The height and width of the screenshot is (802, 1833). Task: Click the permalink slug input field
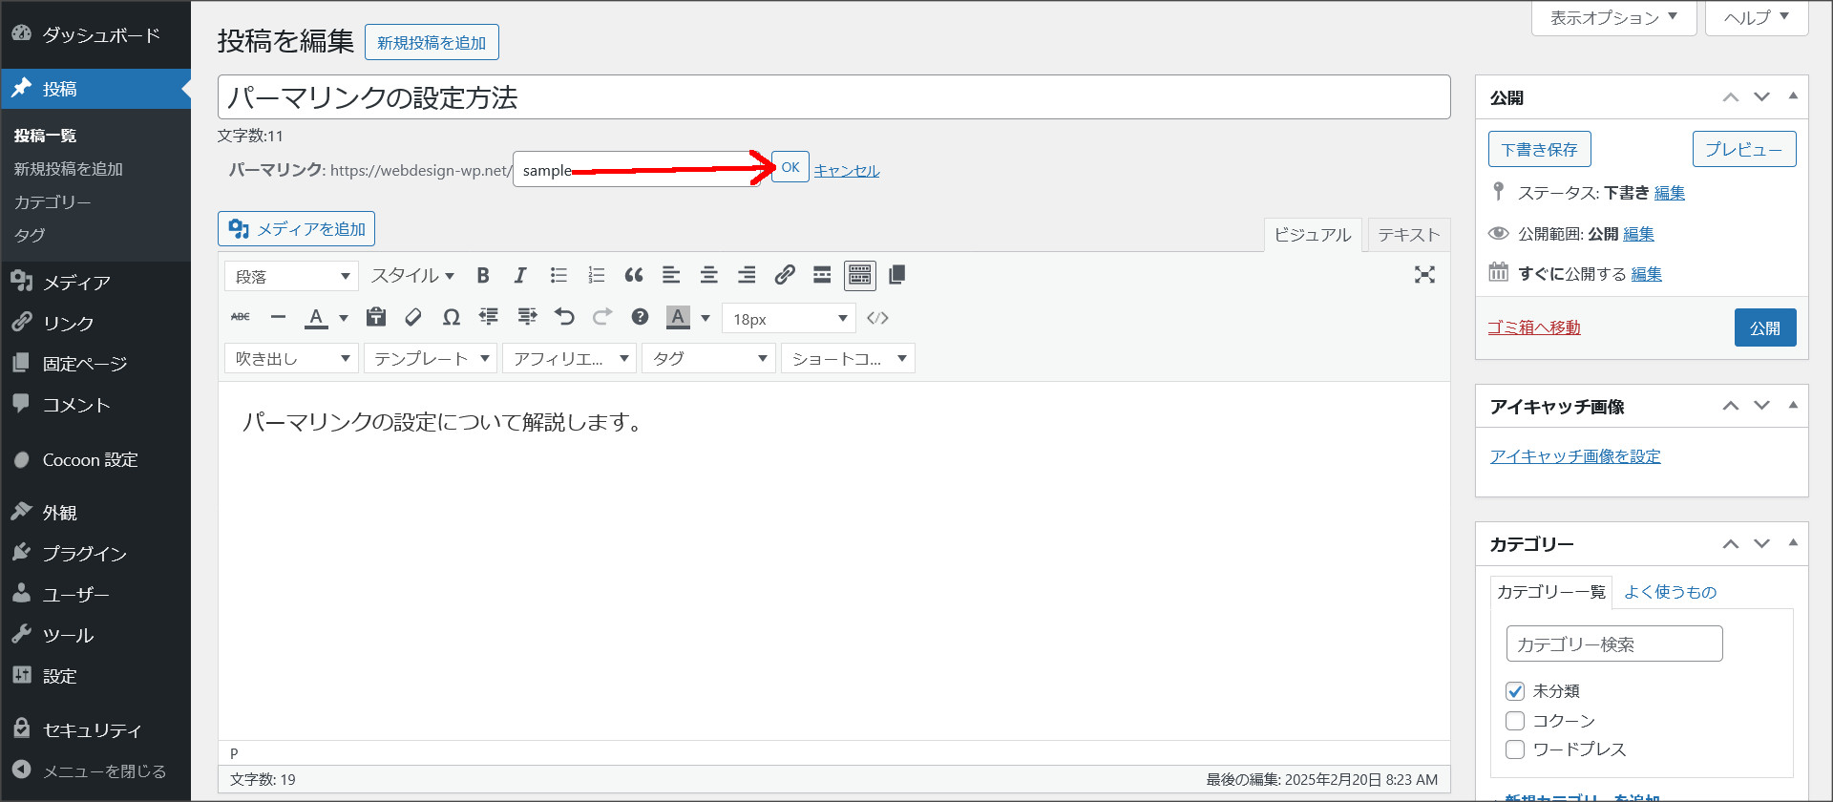point(638,169)
